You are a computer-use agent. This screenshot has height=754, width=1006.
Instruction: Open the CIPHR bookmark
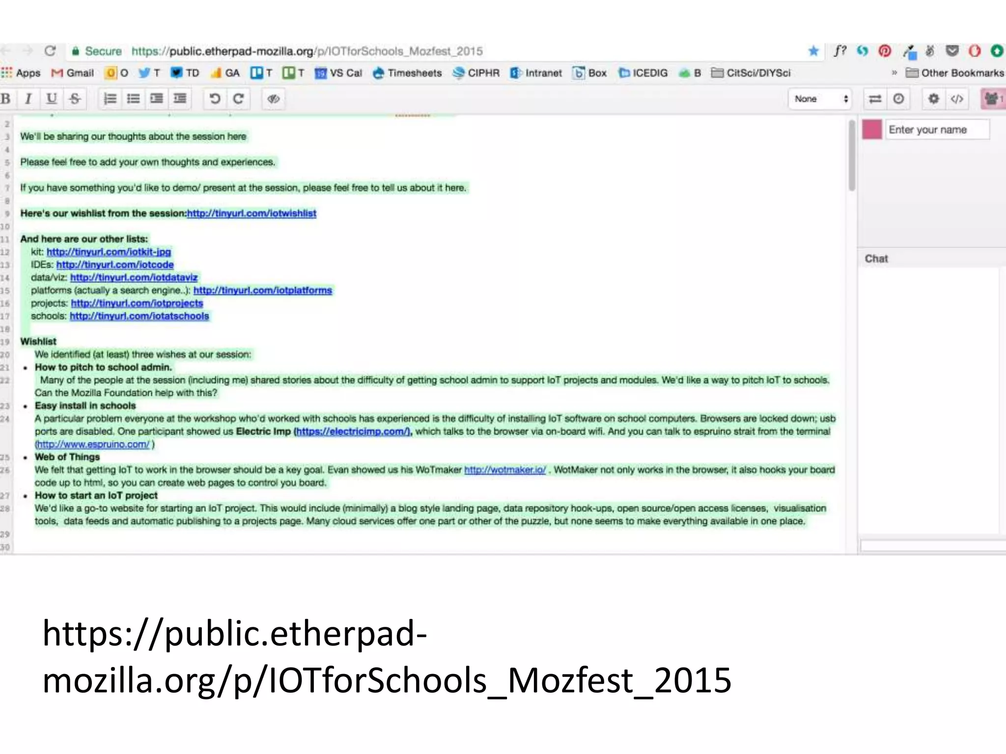pos(476,73)
